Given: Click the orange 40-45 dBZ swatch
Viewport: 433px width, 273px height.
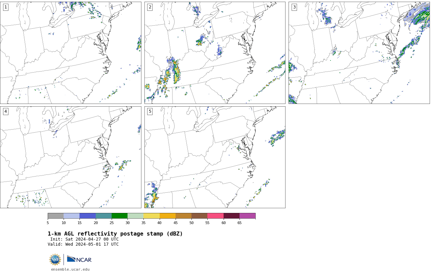Looking at the screenshot, I should click(x=167, y=216).
